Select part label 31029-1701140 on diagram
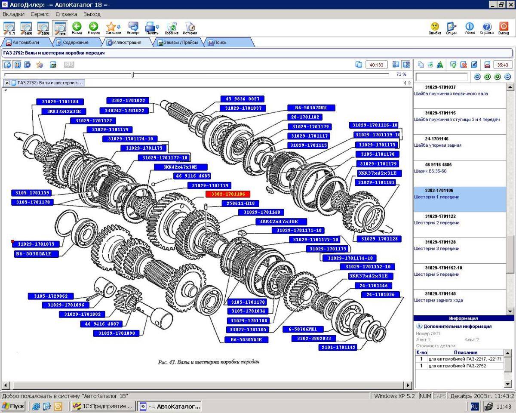This screenshot has width=516, height=413. coord(261,213)
